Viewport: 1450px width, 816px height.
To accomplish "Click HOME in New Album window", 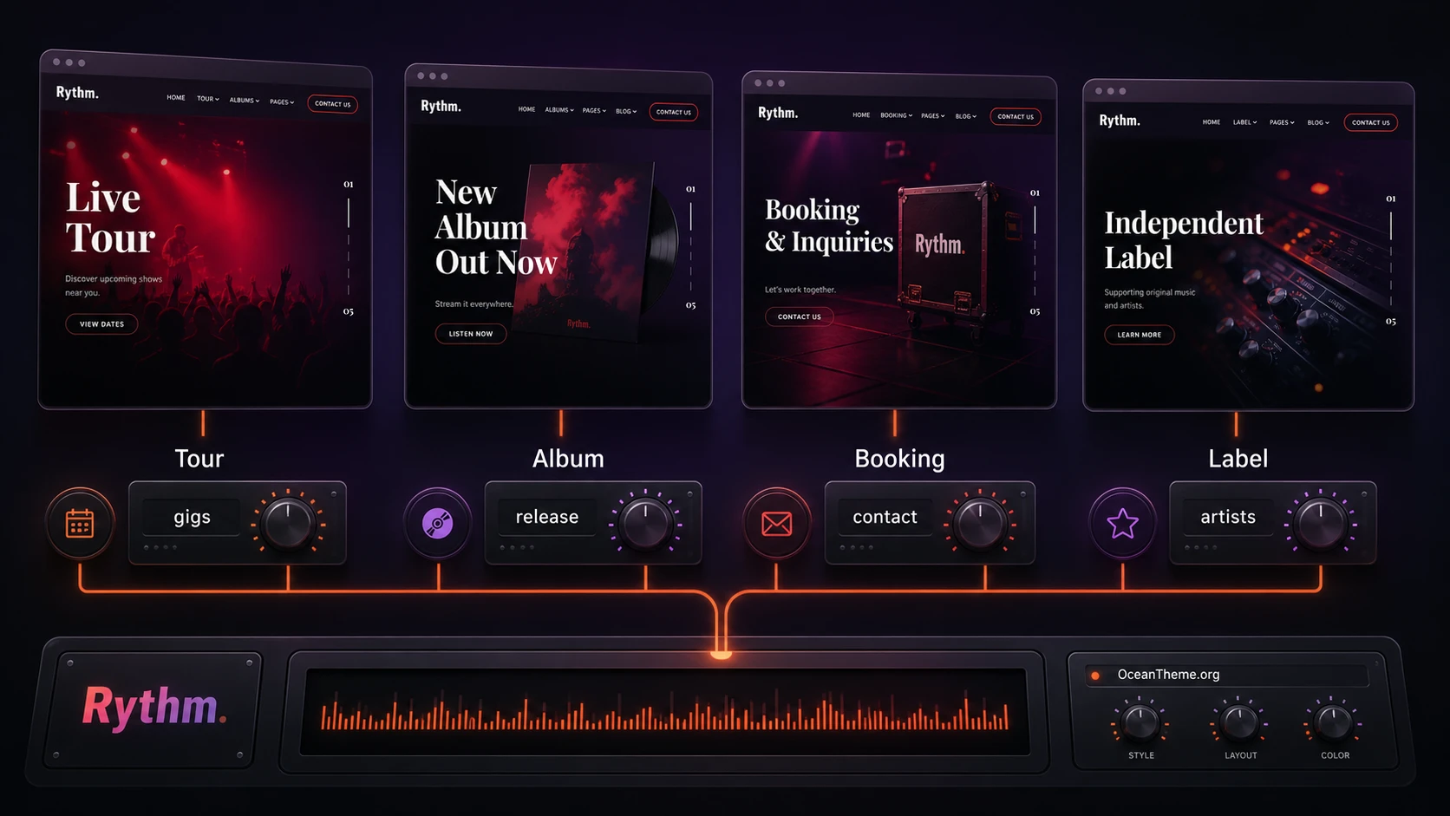I will coord(526,109).
